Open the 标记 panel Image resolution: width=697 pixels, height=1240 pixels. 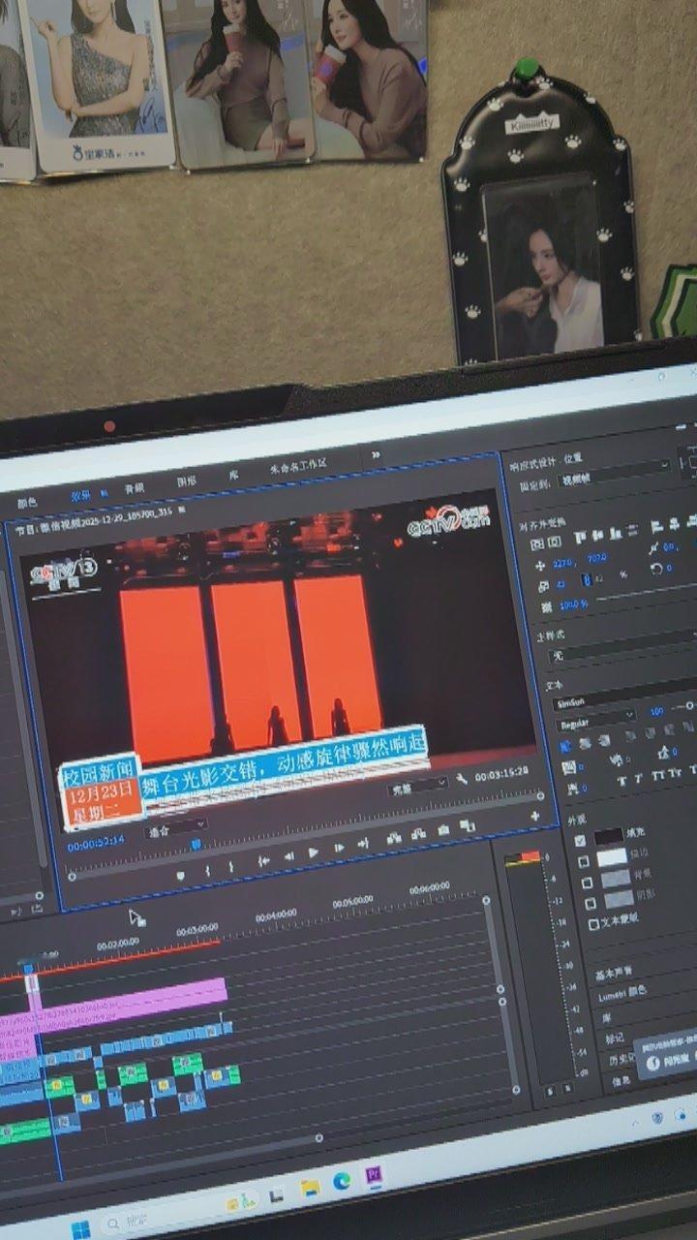pyautogui.click(x=615, y=1038)
